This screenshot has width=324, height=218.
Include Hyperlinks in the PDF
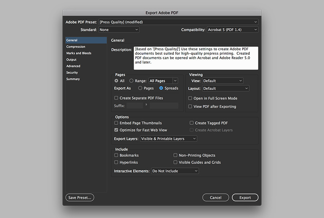coord(116,162)
